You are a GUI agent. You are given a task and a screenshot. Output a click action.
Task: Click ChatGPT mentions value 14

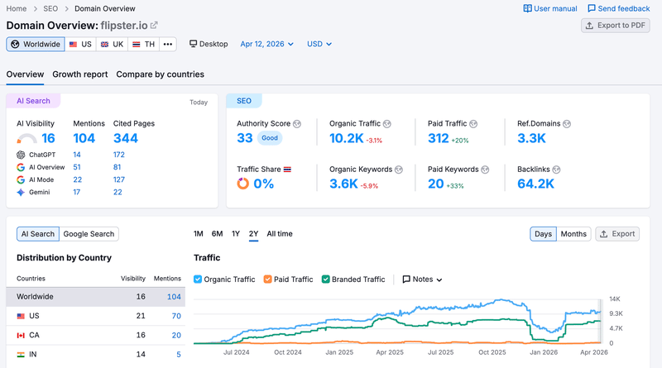77,155
